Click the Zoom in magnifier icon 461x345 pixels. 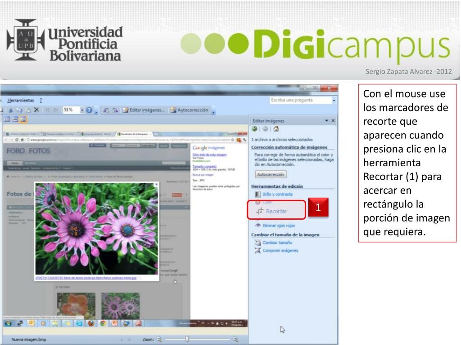point(235,340)
